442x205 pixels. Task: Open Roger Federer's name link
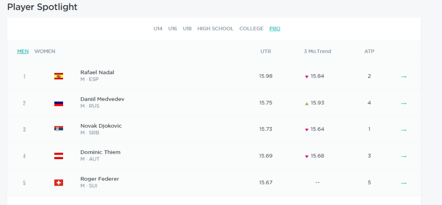click(99, 179)
